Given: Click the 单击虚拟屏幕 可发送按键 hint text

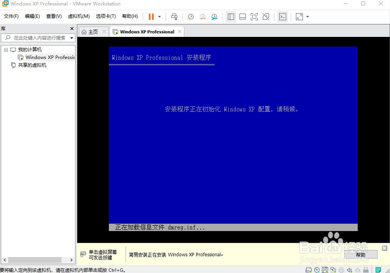Looking at the screenshot, I should tap(103, 255).
